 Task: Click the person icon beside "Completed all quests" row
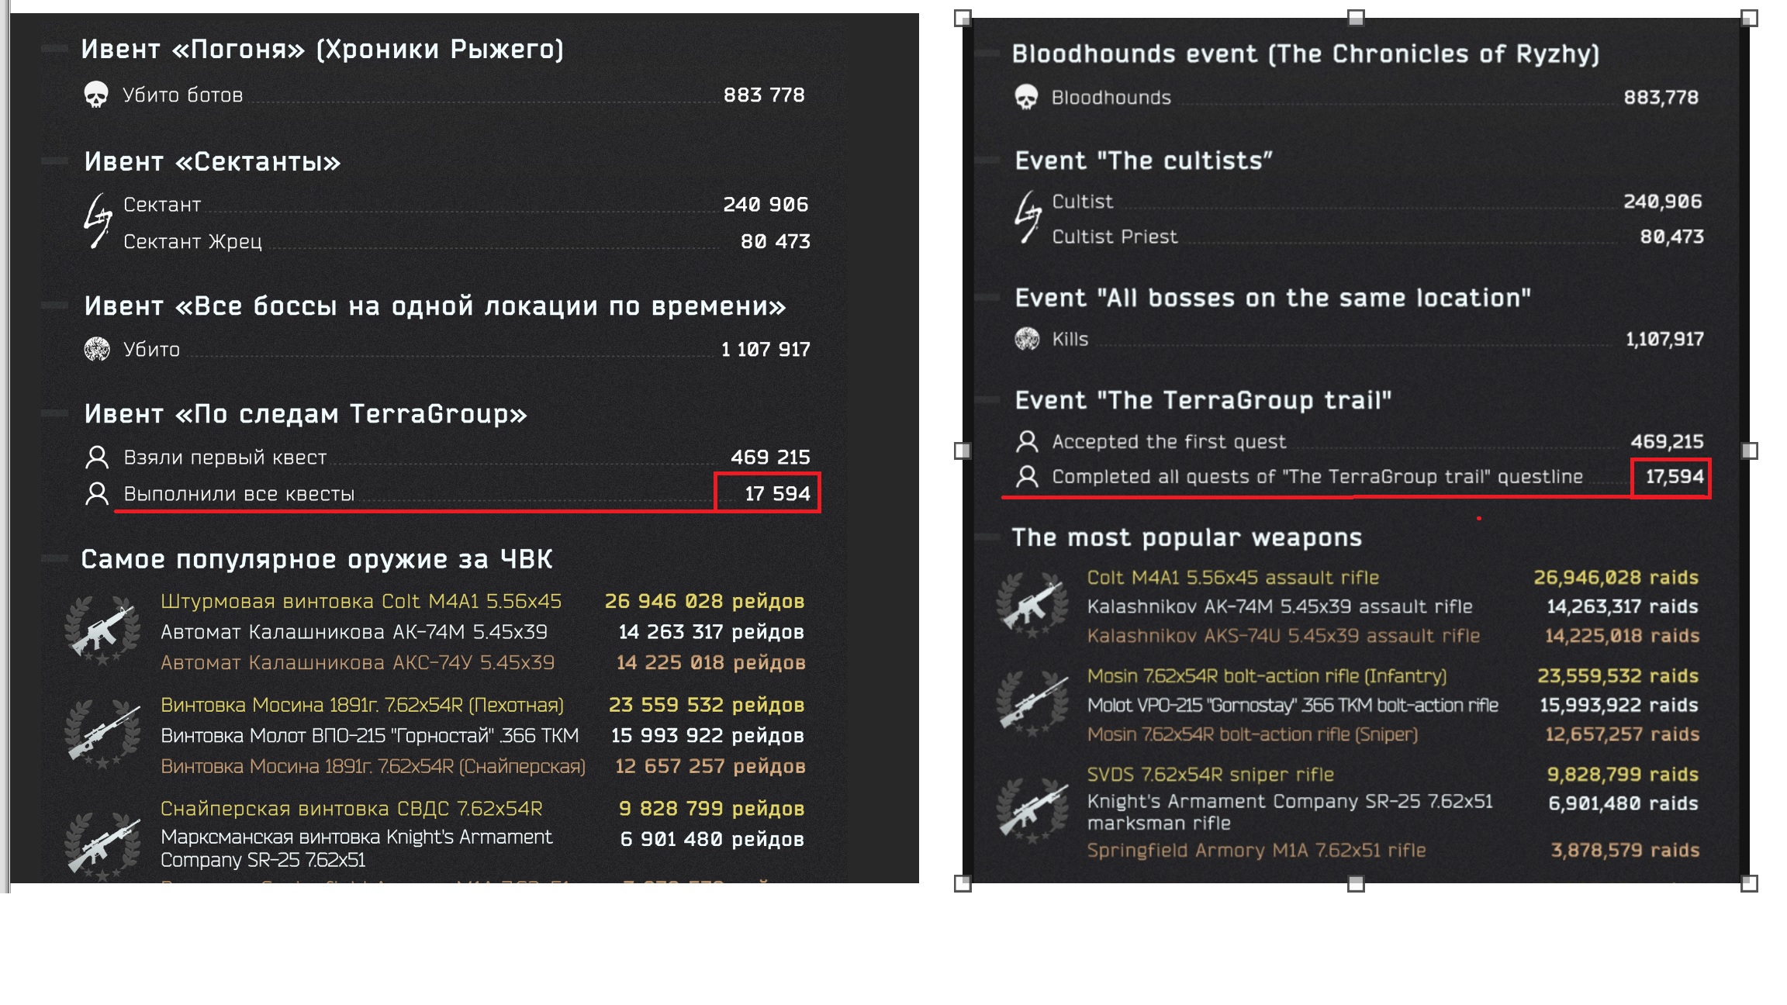pos(1027,476)
